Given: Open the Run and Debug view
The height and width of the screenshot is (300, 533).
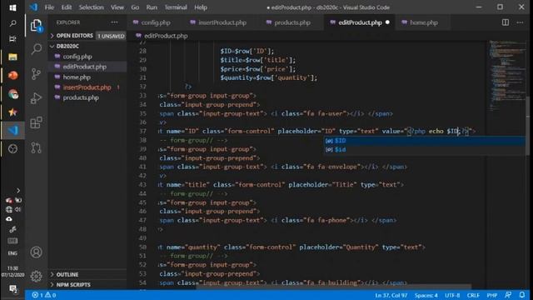Looking at the screenshot, I should (36, 98).
